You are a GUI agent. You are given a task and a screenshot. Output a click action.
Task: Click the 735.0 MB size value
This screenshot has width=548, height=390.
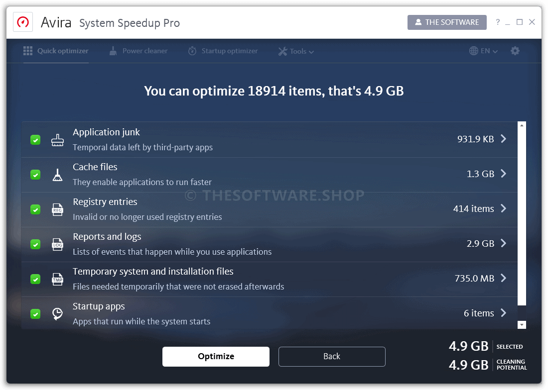click(x=475, y=279)
